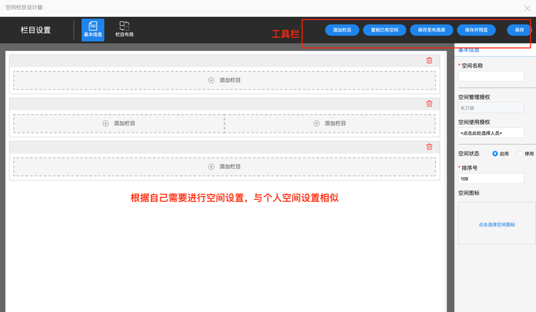536x312 pixels.
Task: Select the 启用 radio button
Action: tap(495, 154)
